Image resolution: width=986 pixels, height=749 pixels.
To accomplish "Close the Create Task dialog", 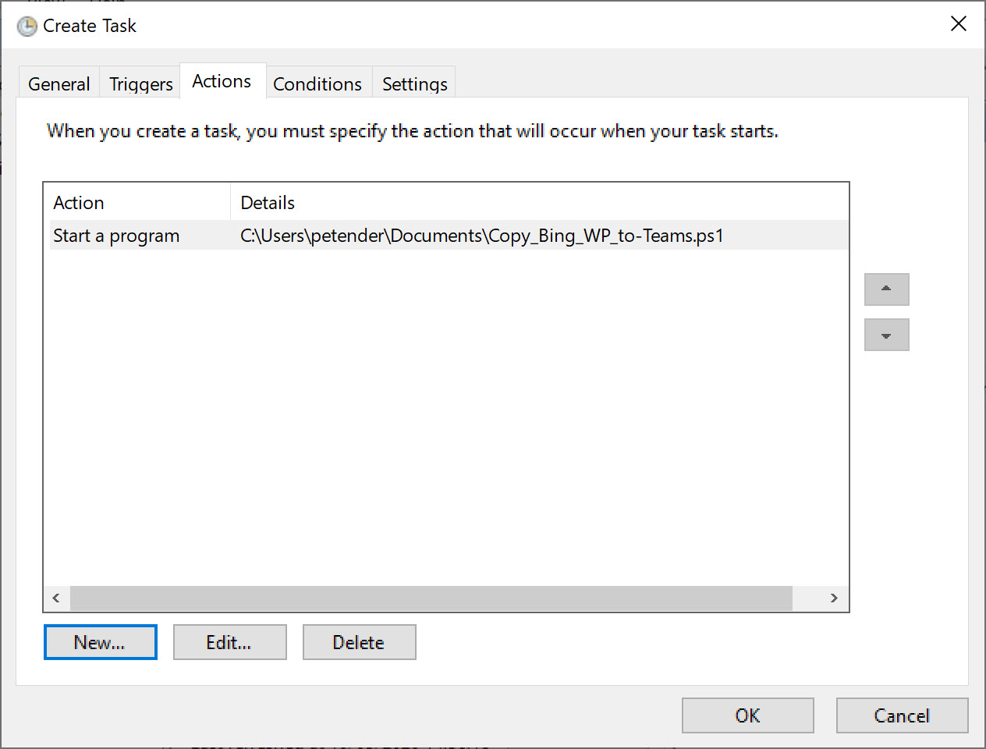I will (x=958, y=24).
